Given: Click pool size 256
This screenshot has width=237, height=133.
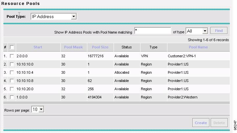Looking at the screenshot, I should point(91,89).
